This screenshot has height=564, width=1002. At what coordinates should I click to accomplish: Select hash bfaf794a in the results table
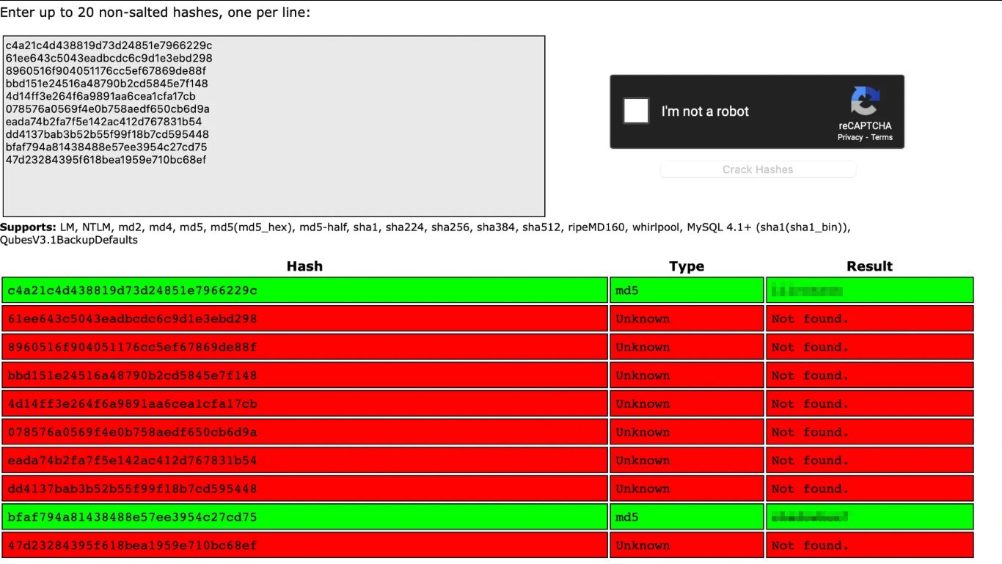pyautogui.click(x=133, y=517)
